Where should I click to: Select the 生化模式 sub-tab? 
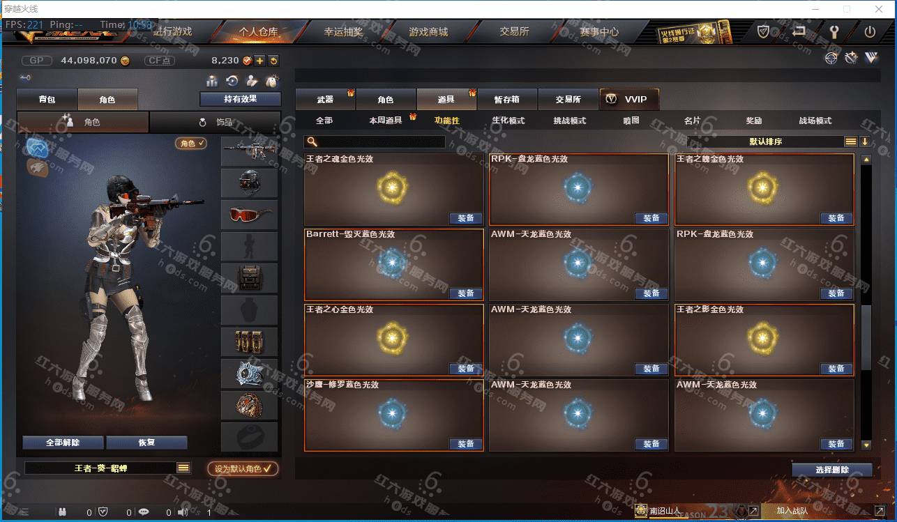point(508,121)
